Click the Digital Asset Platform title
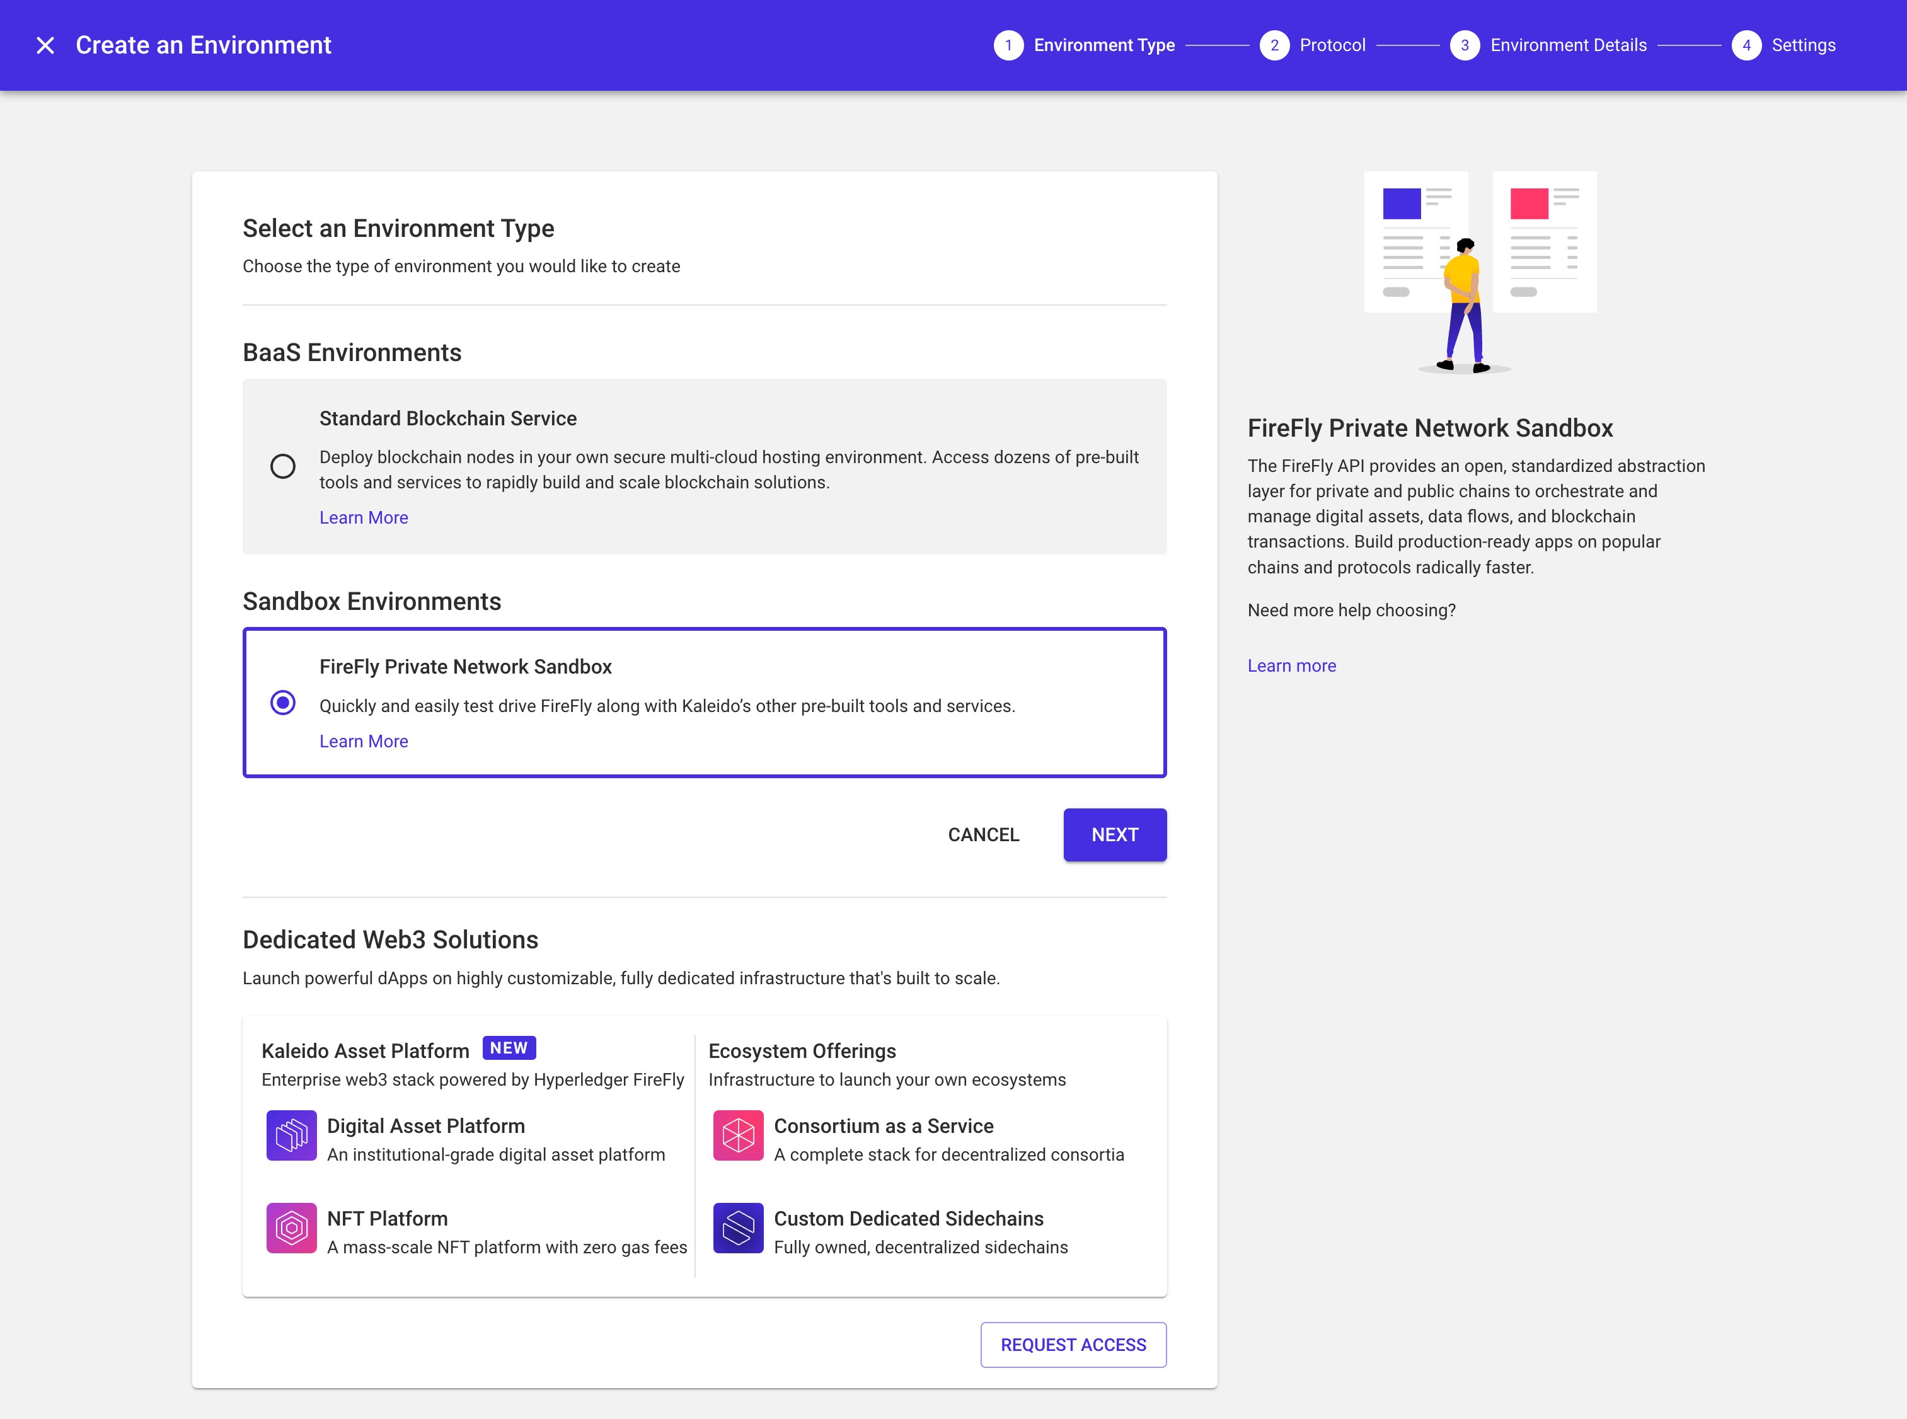 (425, 1126)
